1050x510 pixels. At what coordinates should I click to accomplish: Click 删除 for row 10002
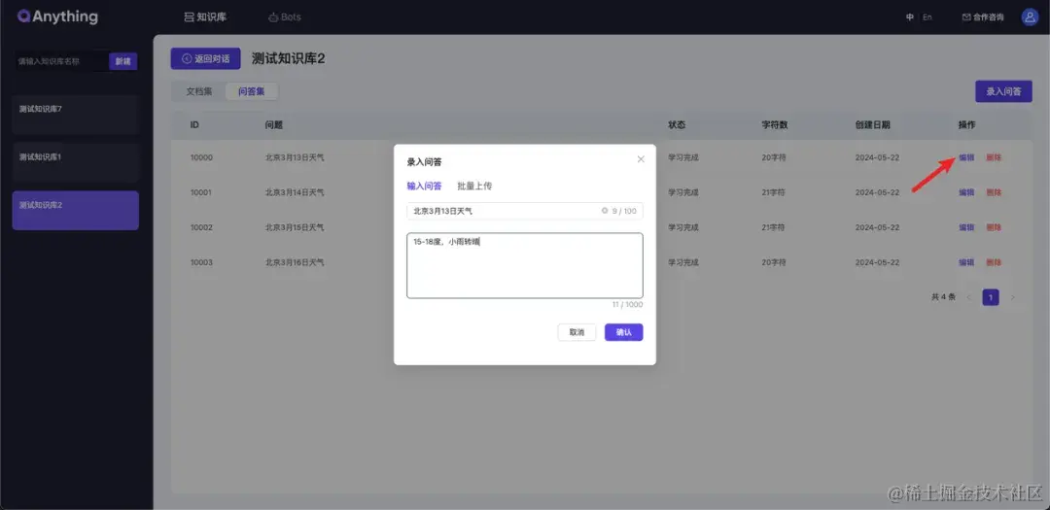pos(994,227)
